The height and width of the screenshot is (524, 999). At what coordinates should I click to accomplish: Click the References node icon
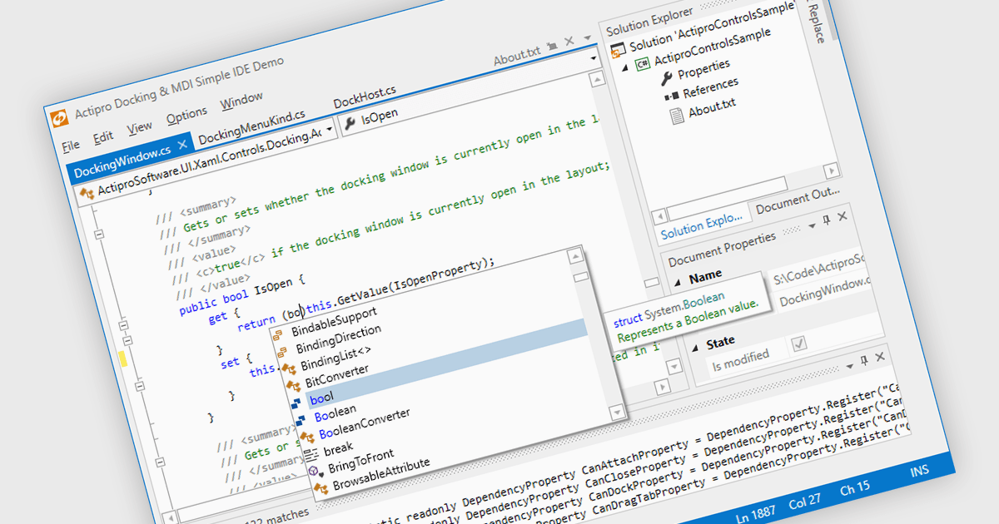pos(671,96)
